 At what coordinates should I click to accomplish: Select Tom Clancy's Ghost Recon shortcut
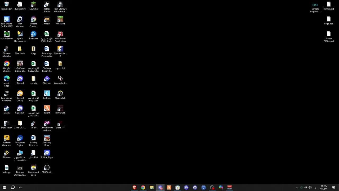pyautogui.click(x=60, y=7)
